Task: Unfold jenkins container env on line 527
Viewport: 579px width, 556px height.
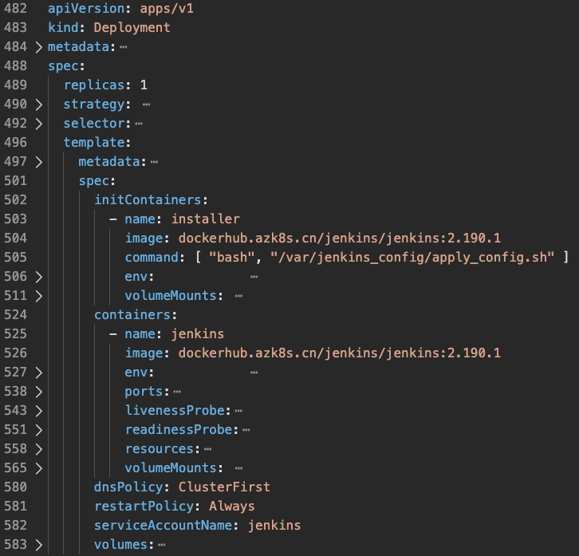Action: [38, 373]
